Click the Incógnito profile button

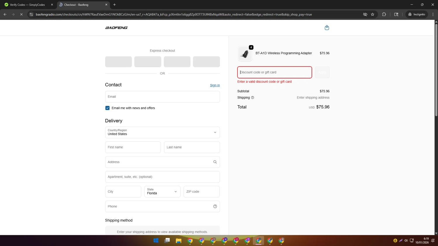pyautogui.click(x=417, y=14)
